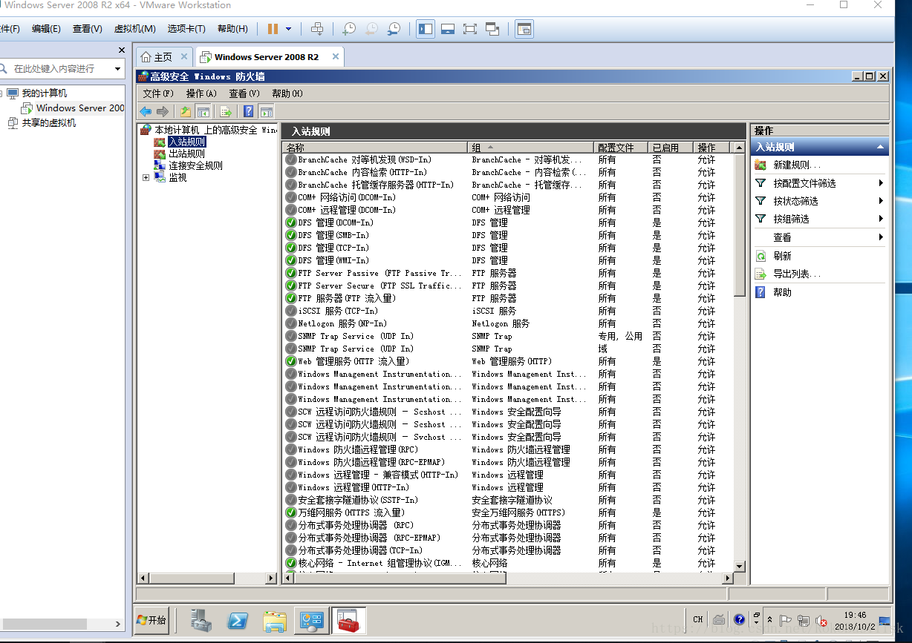
Task: Pause the virtual machine in VMware toolbar
Action: click(273, 29)
